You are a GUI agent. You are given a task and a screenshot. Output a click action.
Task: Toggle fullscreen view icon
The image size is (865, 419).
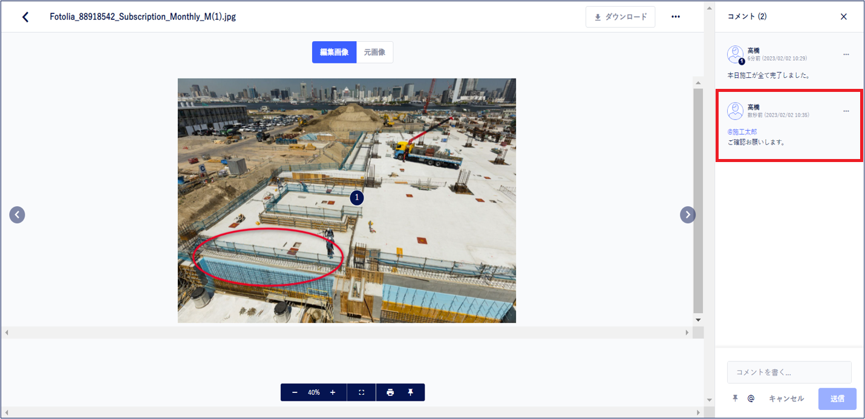pyautogui.click(x=362, y=392)
